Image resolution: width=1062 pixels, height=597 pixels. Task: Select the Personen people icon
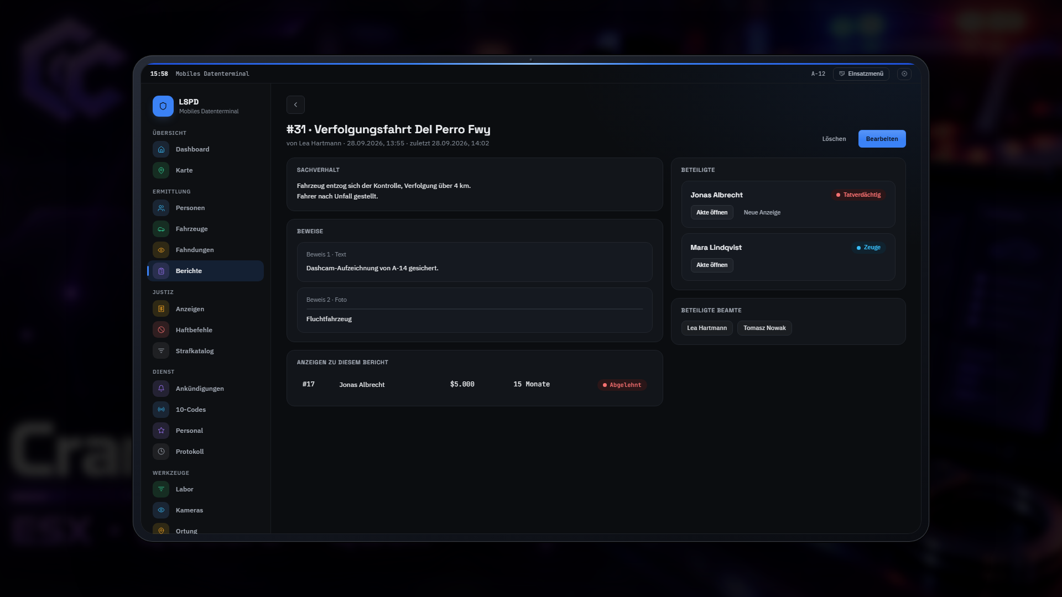tap(161, 208)
